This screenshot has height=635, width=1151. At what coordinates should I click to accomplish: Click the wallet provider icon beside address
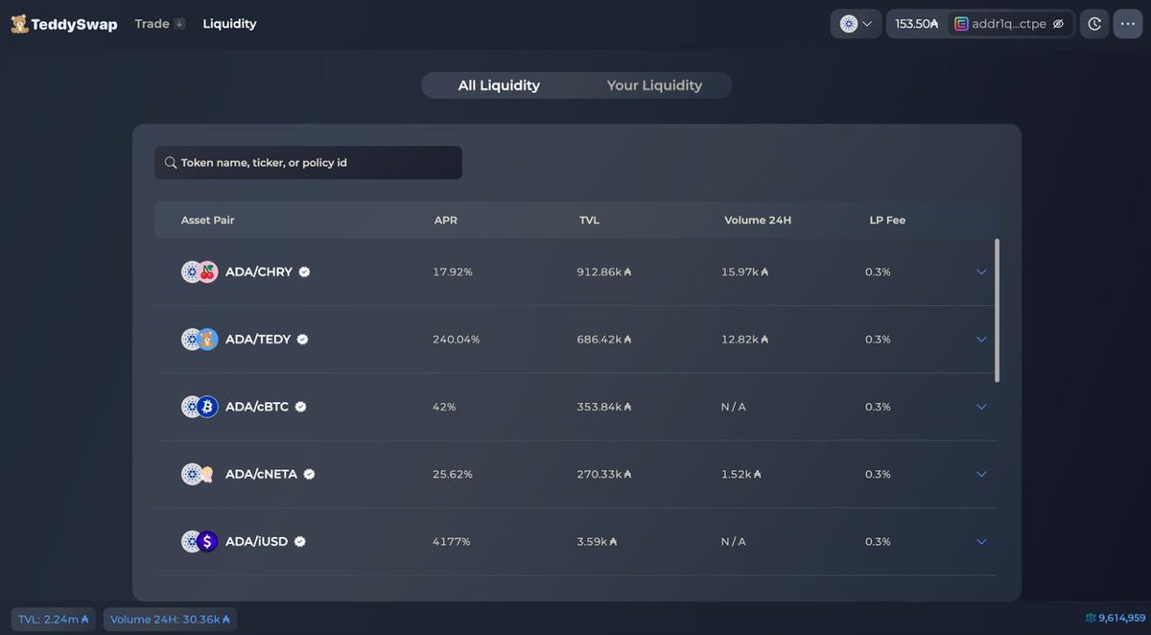[x=961, y=24]
